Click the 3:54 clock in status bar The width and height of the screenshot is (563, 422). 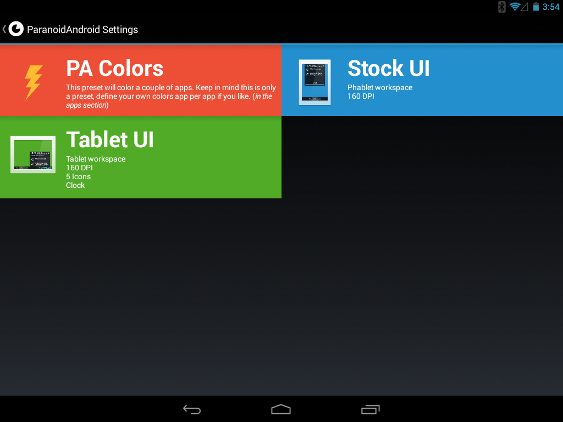pos(551,7)
